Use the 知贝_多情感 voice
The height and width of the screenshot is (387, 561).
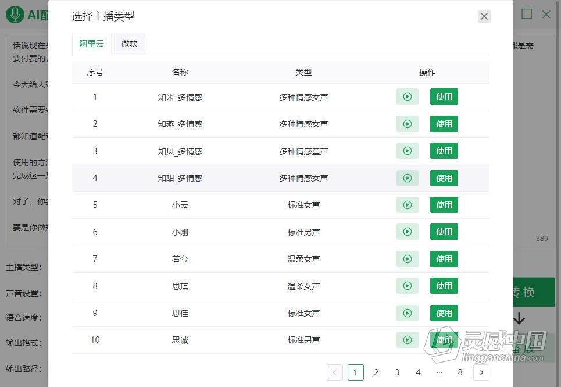(444, 151)
